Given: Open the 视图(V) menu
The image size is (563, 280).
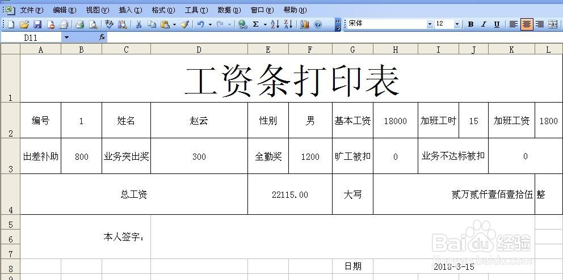Looking at the screenshot, I should point(97,10).
